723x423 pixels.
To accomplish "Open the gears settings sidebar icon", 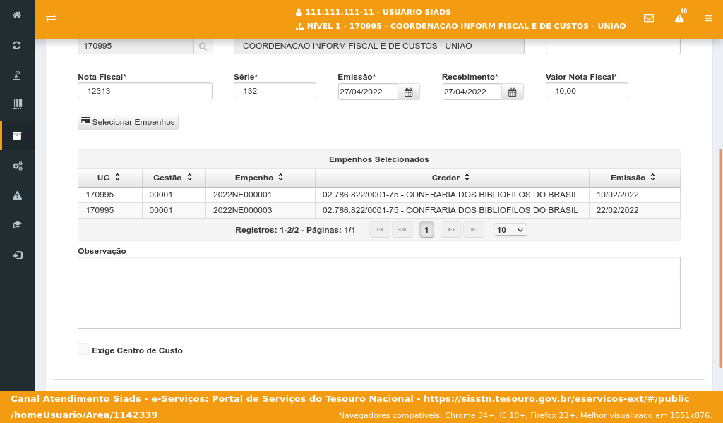I will 17,166.
